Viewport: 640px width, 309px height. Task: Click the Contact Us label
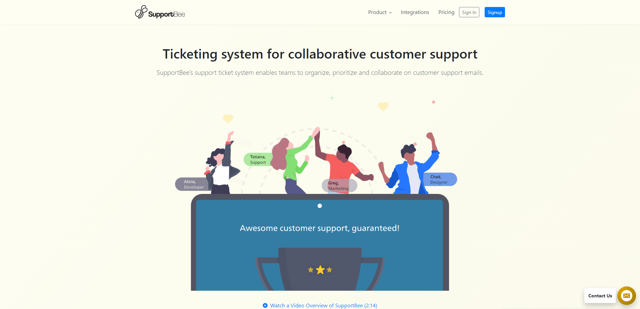click(x=600, y=296)
